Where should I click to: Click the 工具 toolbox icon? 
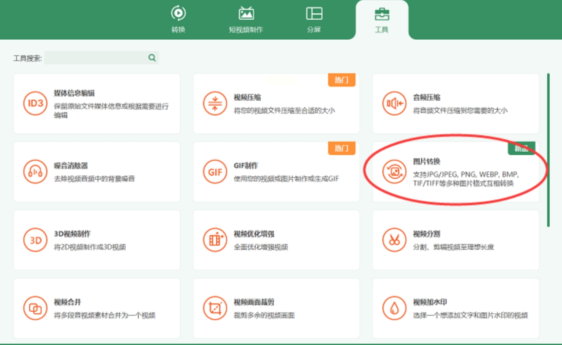point(382,14)
